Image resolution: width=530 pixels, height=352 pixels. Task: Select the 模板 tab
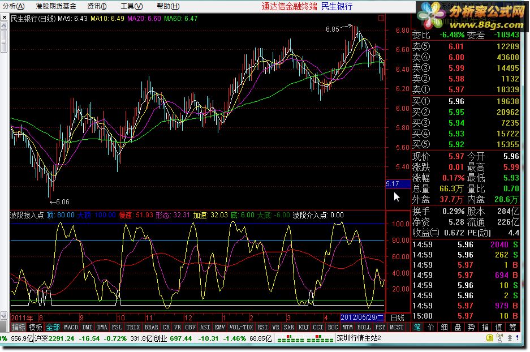35,327
